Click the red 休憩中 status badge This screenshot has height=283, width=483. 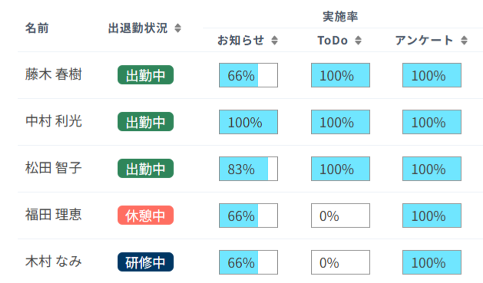pos(146,215)
